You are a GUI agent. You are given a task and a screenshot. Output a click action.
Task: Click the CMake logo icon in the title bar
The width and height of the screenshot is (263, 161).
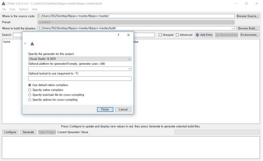pyautogui.click(x=3, y=3)
